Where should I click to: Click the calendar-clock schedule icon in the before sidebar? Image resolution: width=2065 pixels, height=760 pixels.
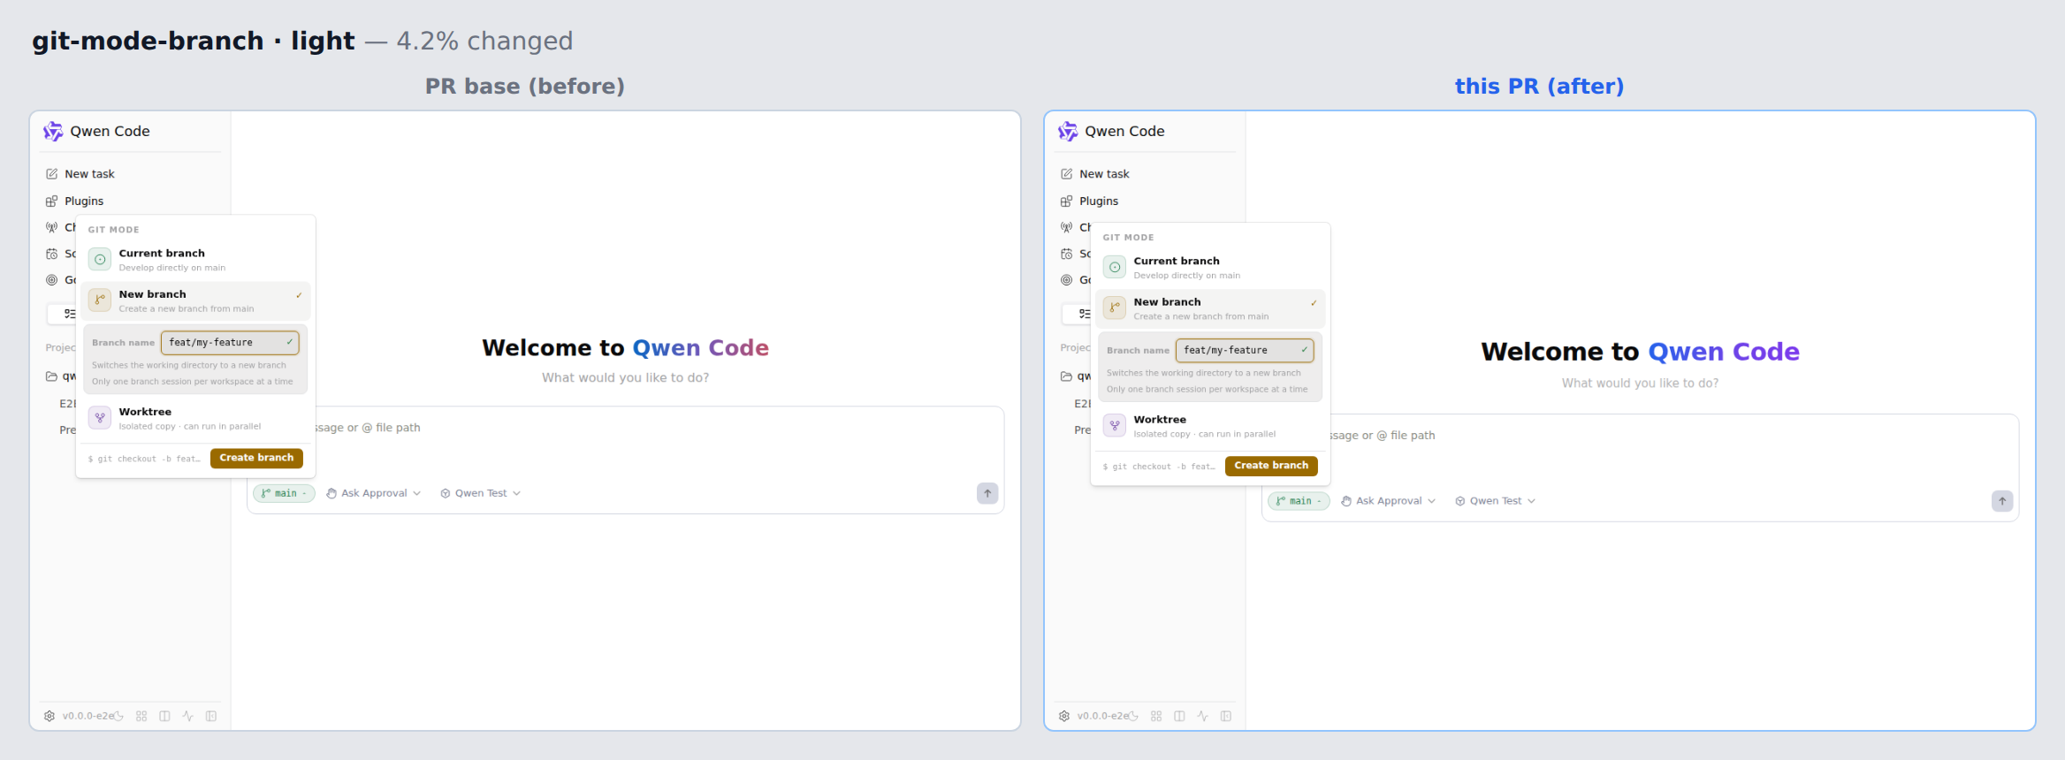pos(52,254)
